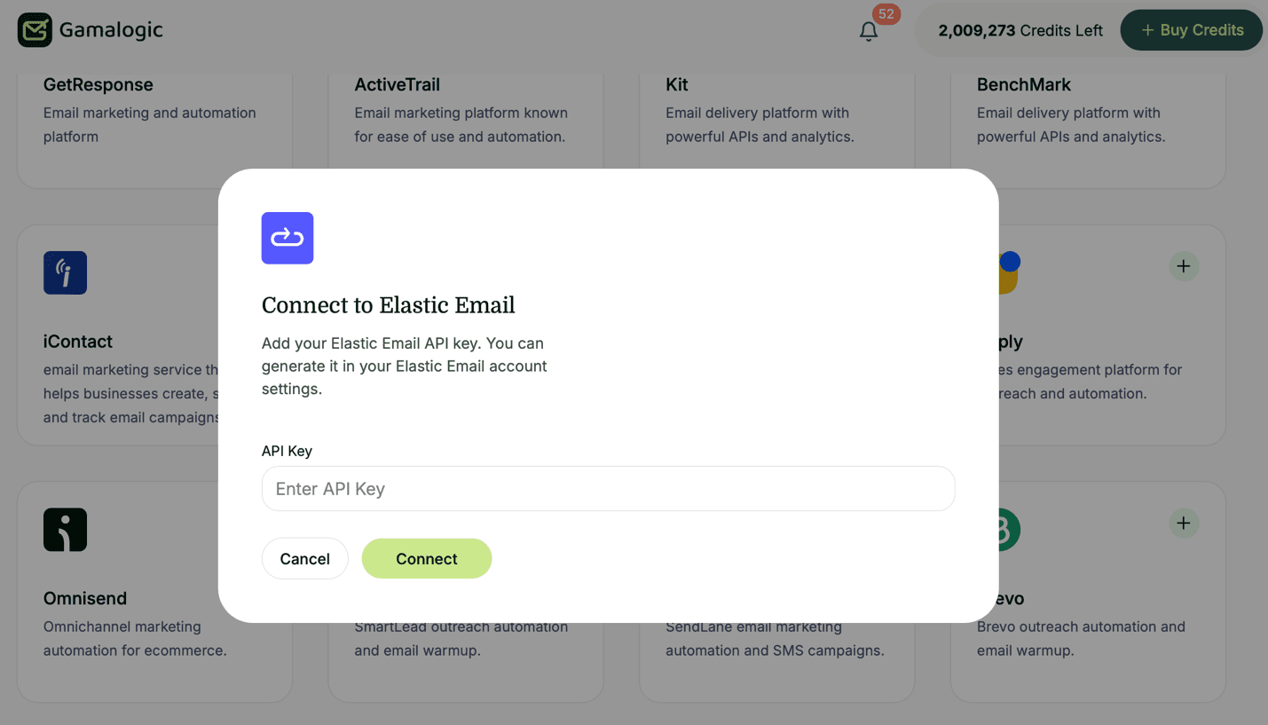Check the 2,009,273 Credits Left balance
Viewport: 1268px width, 725px height.
coord(1020,29)
